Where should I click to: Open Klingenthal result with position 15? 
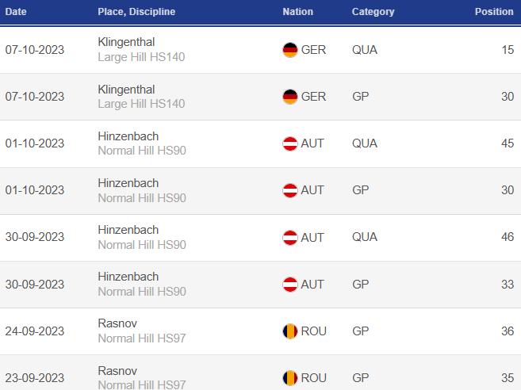point(126,42)
